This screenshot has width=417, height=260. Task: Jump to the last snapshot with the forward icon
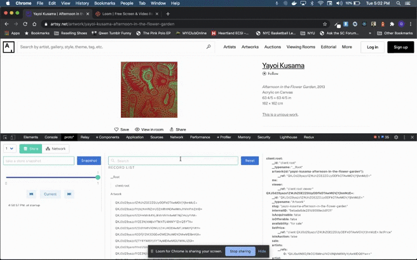pos(69,194)
